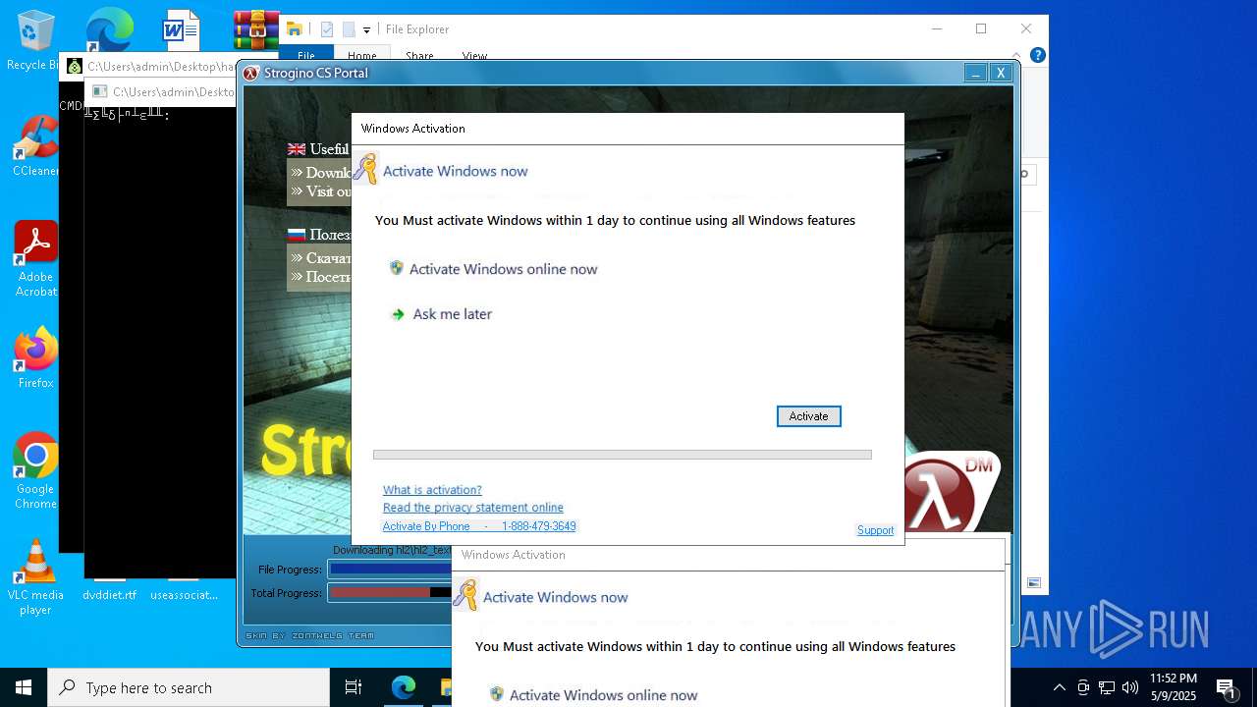Choose Activate Windows online now in lower dialog

[603, 695]
